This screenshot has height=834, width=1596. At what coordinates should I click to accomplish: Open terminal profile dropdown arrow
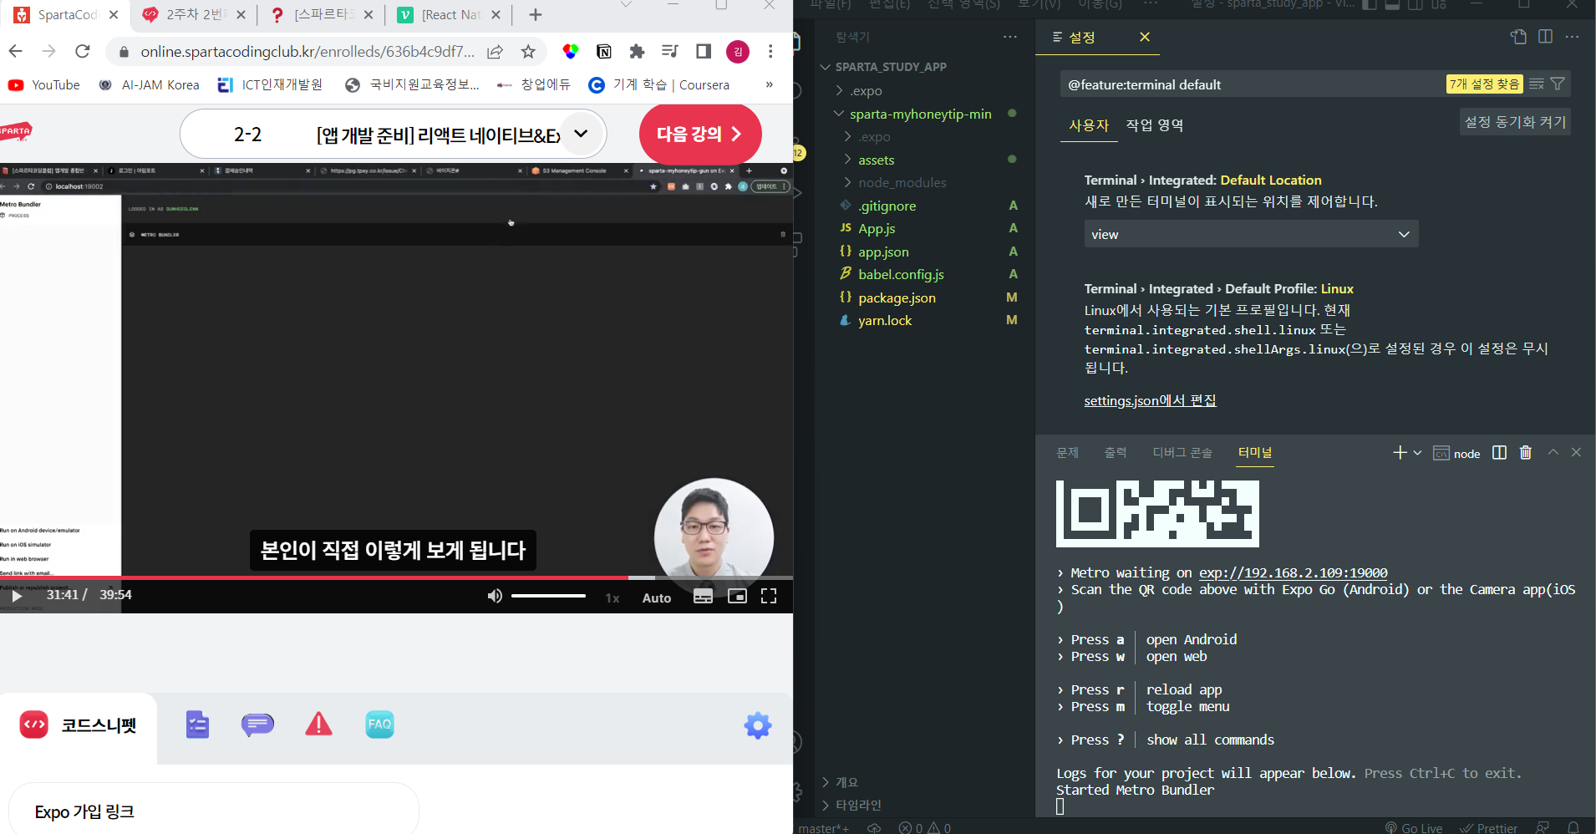1417,453
